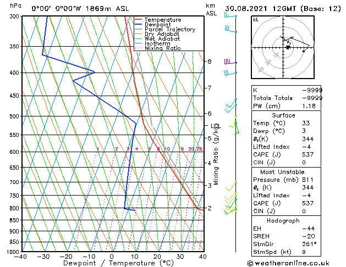Click the black storm motion square in the hodograph
Screen dimensions: 346x267
pos(288,47)
